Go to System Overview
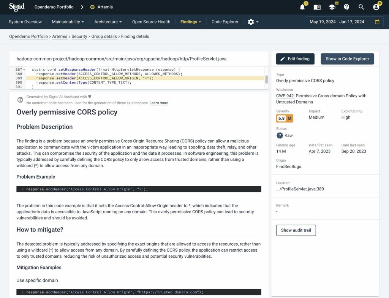389x298 pixels. pyautogui.click(x=25, y=22)
